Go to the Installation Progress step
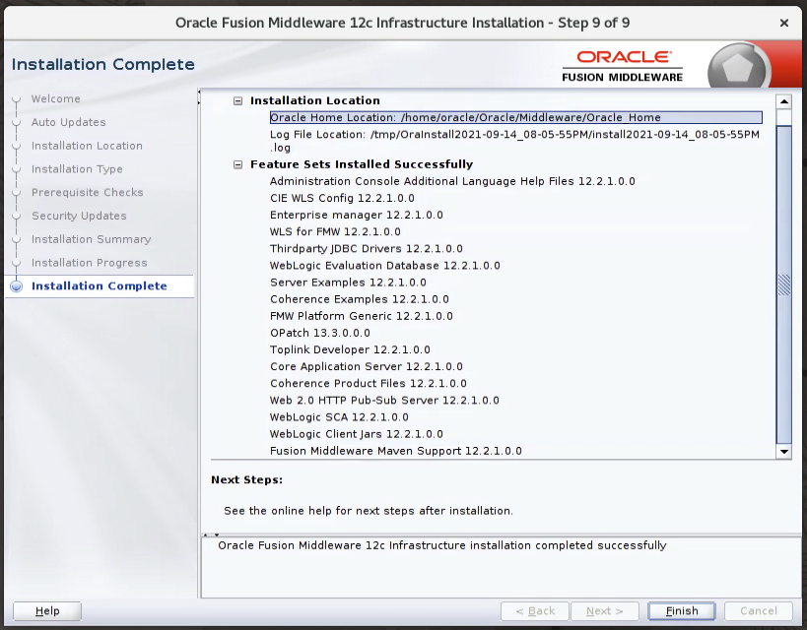Viewport: 807px width, 630px height. tap(89, 263)
